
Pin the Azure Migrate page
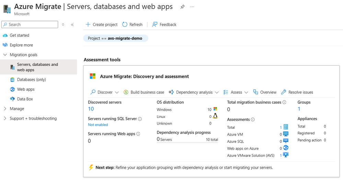coord(182,7)
